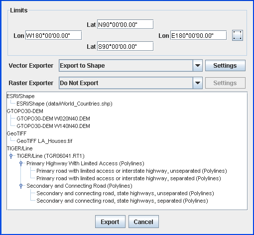254x235 pixels.
Task: Open the Raster Exporter dropdown arrow
Action: pos(198,83)
